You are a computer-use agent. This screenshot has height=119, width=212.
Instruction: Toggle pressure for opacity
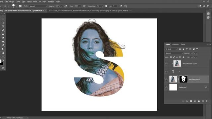(66, 6)
